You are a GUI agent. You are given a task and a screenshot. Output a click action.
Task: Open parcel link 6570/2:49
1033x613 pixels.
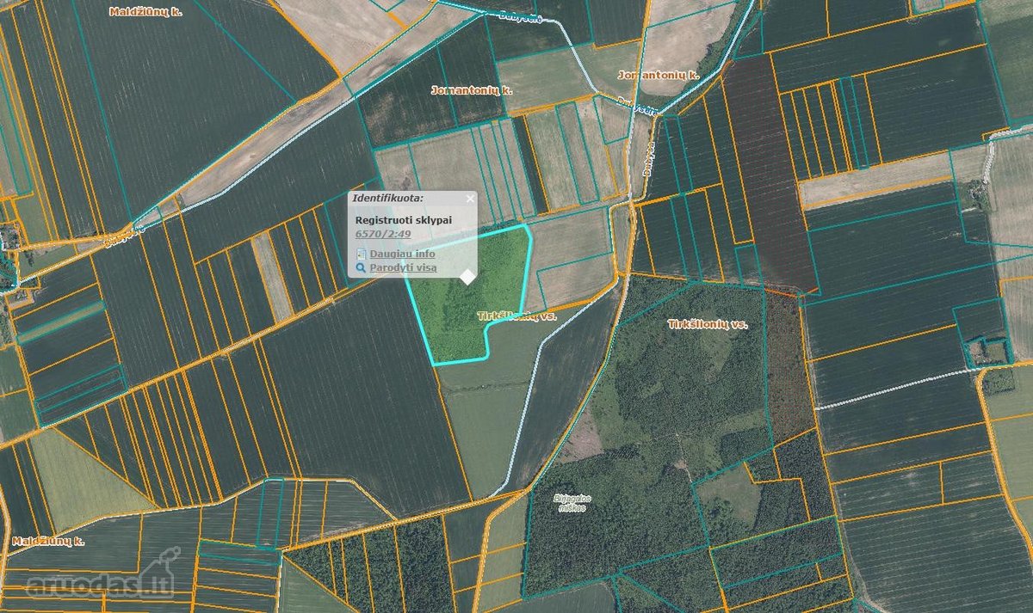(383, 233)
